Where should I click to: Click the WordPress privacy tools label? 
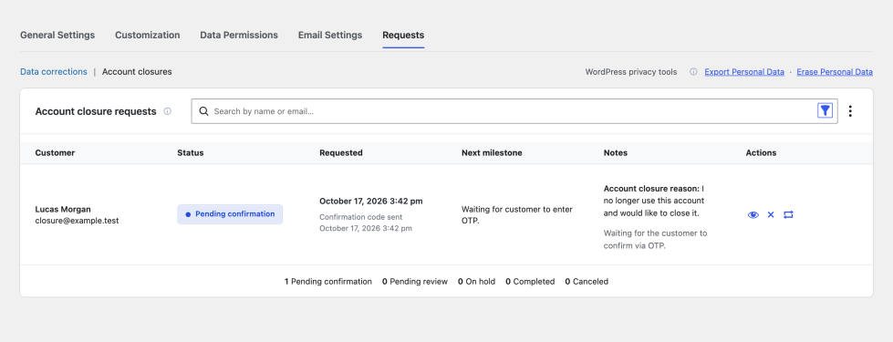[x=631, y=72]
